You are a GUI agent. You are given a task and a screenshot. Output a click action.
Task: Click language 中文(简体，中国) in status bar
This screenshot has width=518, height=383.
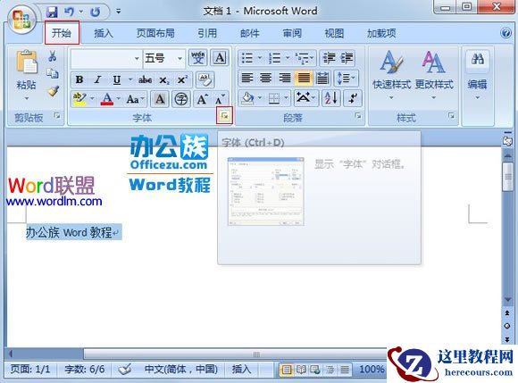[x=181, y=369]
